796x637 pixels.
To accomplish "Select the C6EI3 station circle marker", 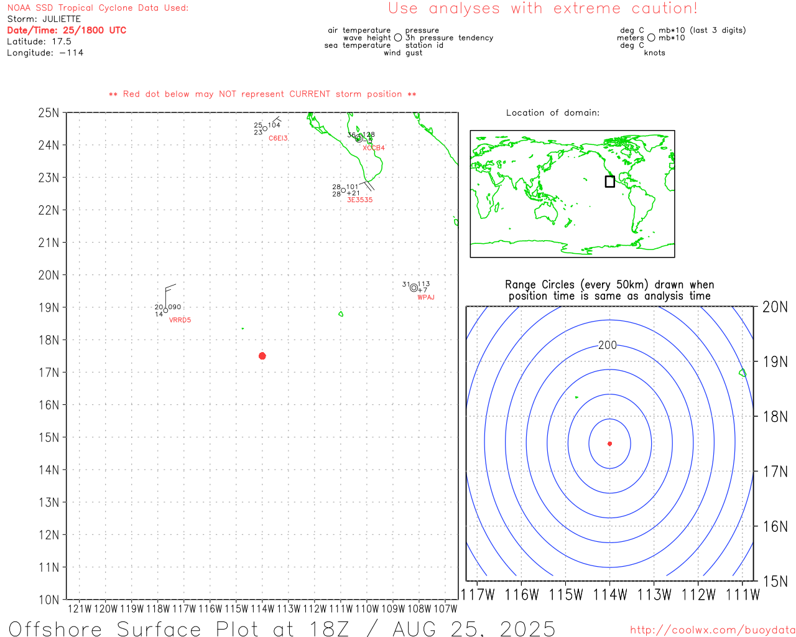I will click(265, 129).
